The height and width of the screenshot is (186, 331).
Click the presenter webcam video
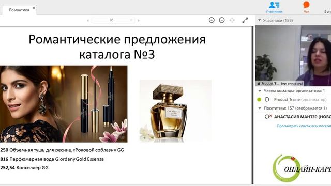point(293,55)
